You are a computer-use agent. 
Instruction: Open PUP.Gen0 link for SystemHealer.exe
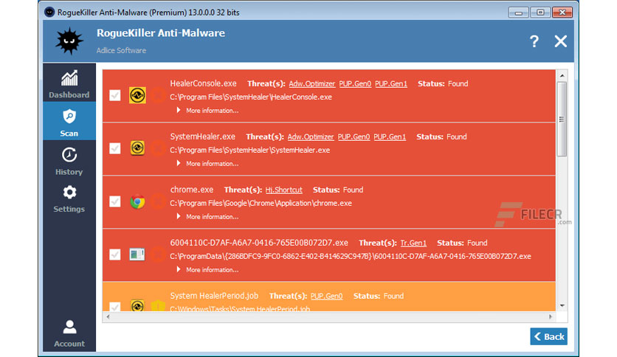click(354, 136)
